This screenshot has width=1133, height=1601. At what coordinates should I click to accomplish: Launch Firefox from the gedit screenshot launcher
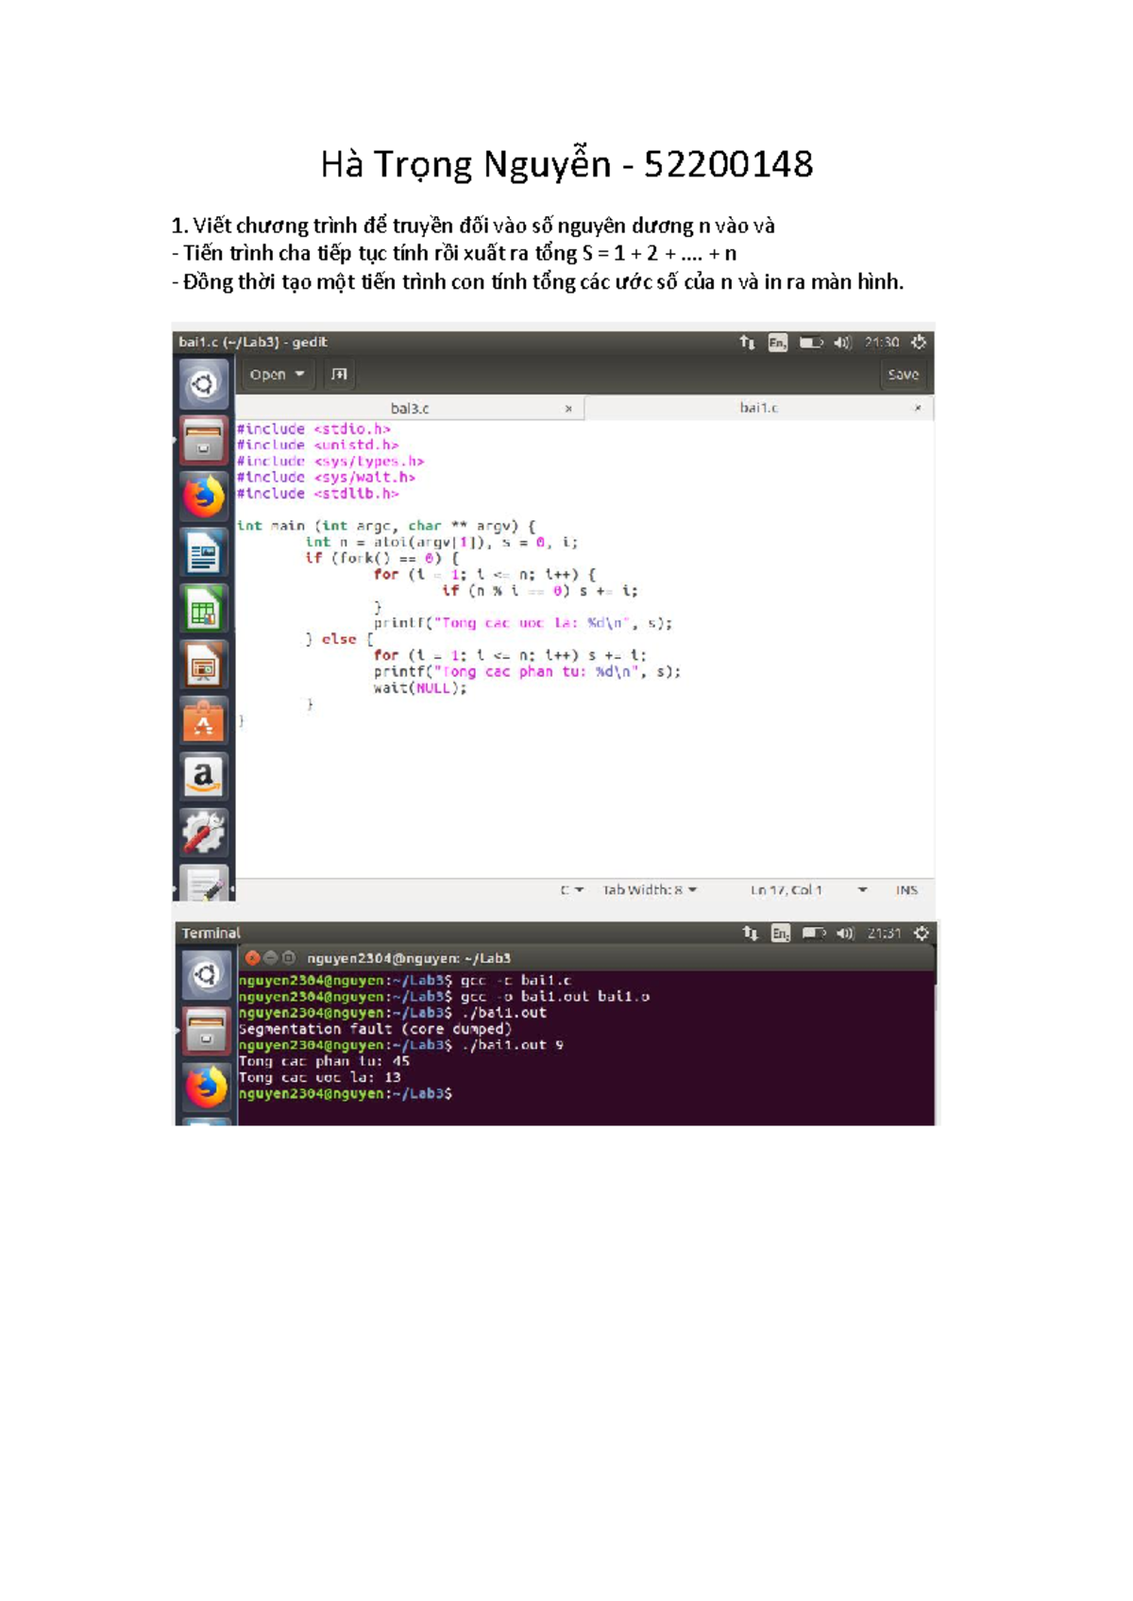203,496
